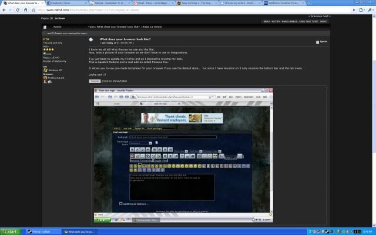The width and height of the screenshot is (376, 235).
Task: Click the view profile icon under Firefox
Action: pos(45,82)
